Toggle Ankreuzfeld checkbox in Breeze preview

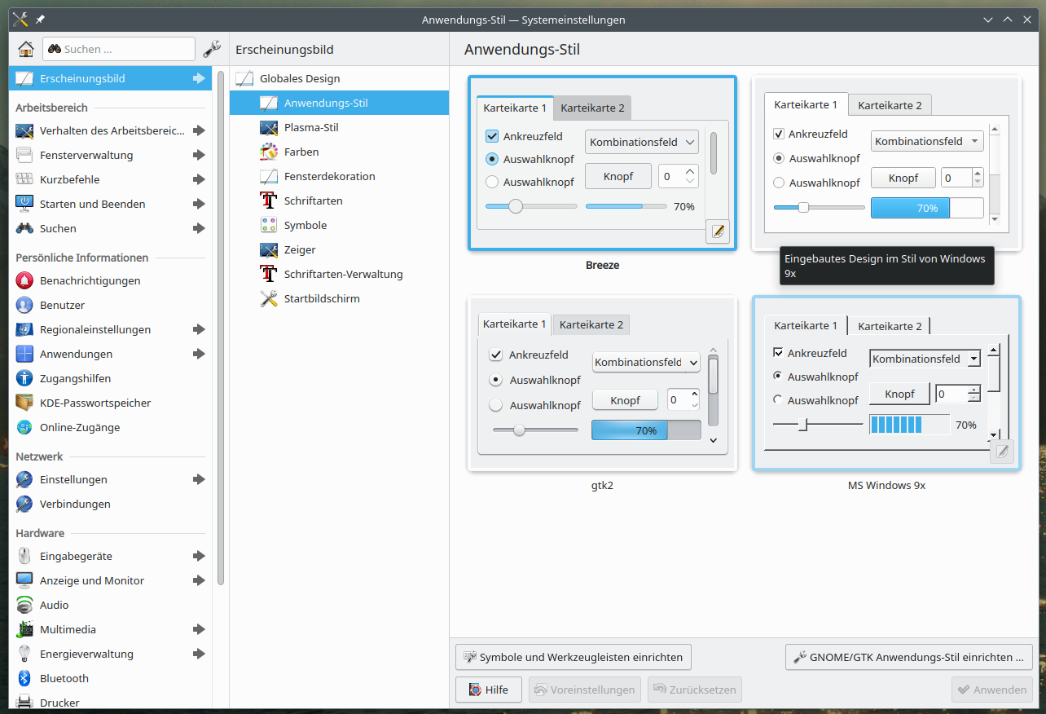click(x=492, y=137)
